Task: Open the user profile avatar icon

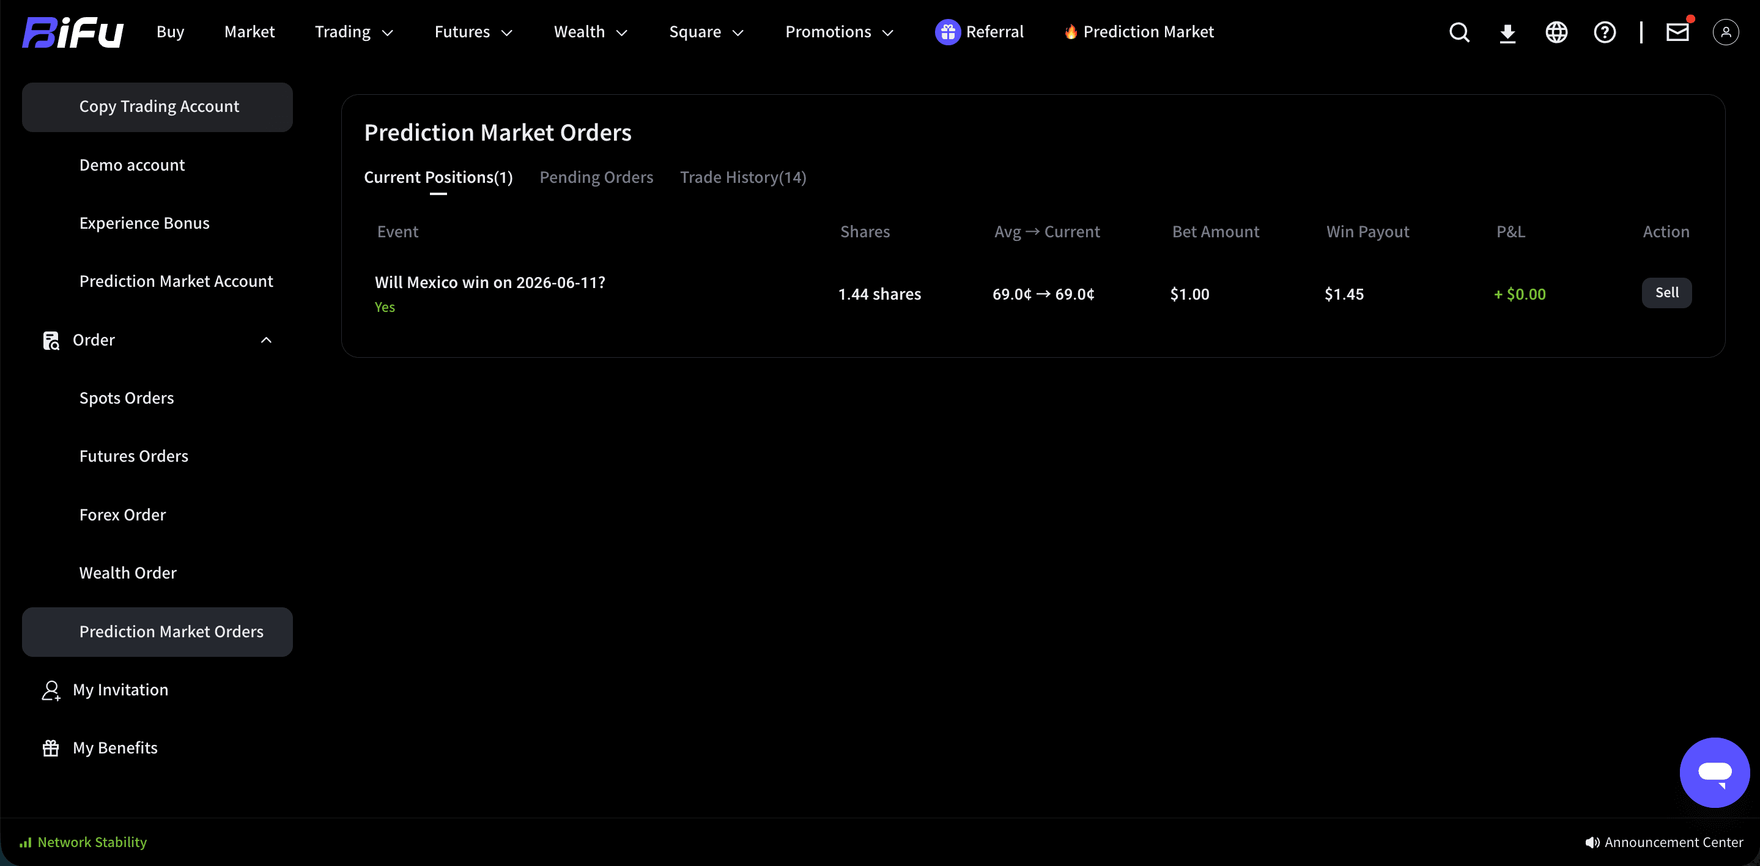Action: [1725, 32]
